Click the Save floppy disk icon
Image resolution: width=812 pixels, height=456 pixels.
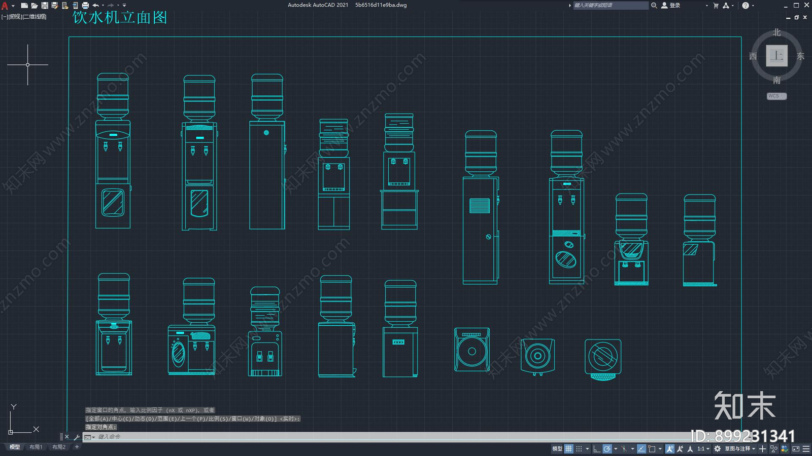45,6
